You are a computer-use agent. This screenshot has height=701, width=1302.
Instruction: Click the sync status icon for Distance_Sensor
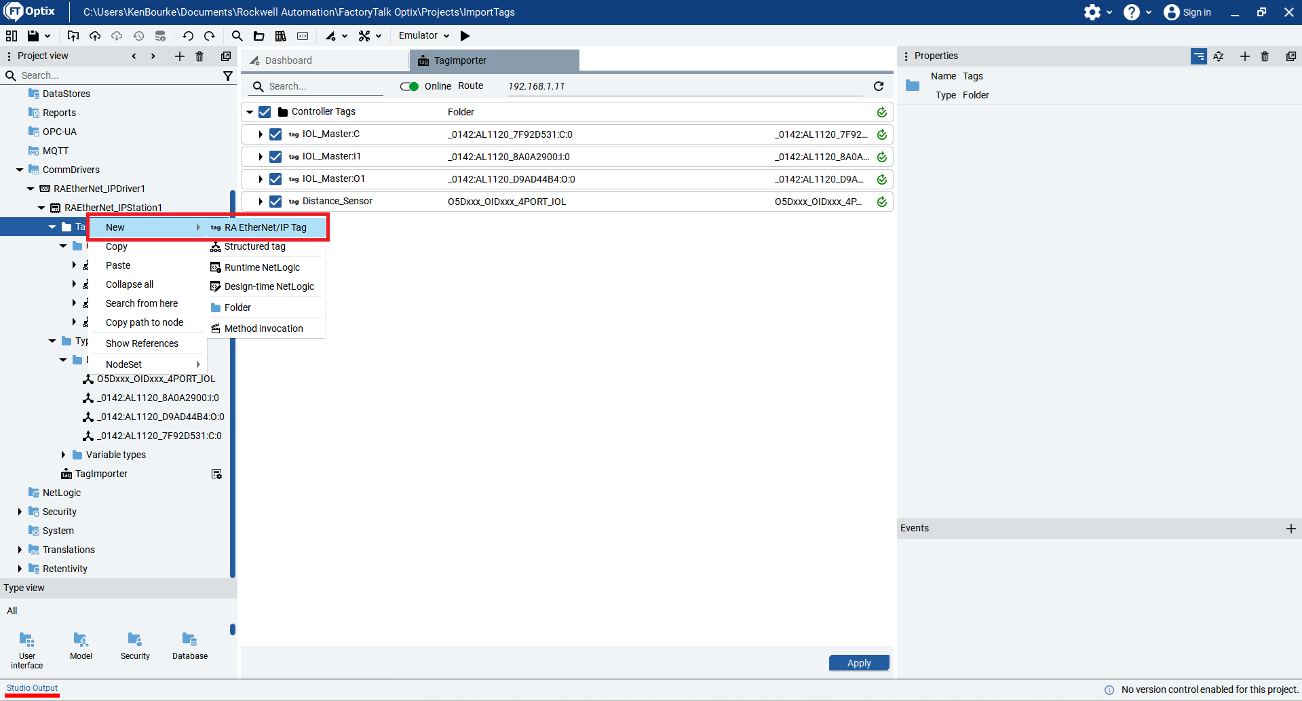click(x=882, y=202)
